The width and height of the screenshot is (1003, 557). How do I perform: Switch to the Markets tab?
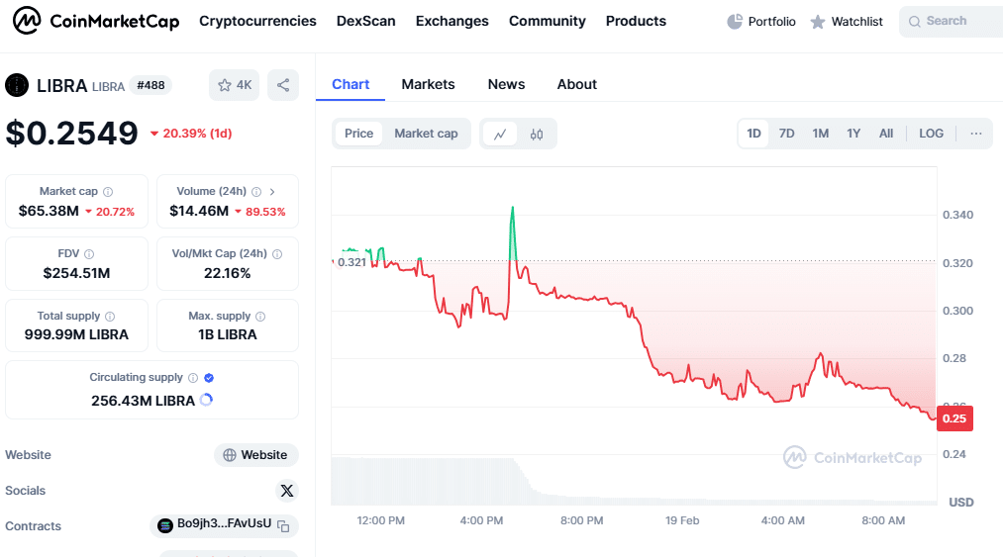(x=428, y=84)
